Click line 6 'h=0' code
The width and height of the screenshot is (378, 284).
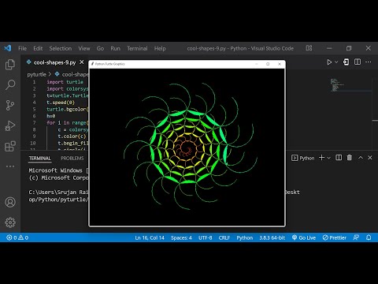pos(51,116)
